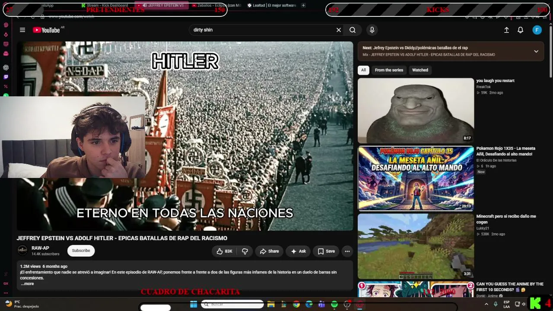Open the Minecraft video thumbnail
Viewport: 553px width, 311px height.
coord(416,246)
